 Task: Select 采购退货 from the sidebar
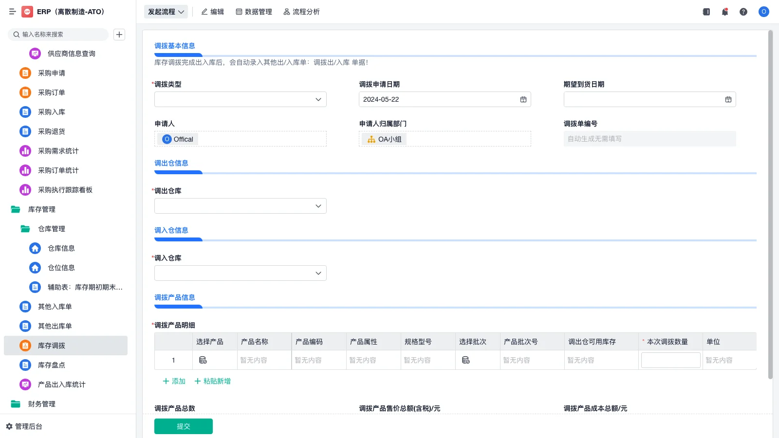(x=51, y=131)
